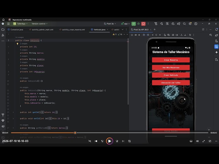Tap the Crear Reserva button in the emulator
This screenshot has height=164, width=219.
click(171, 60)
